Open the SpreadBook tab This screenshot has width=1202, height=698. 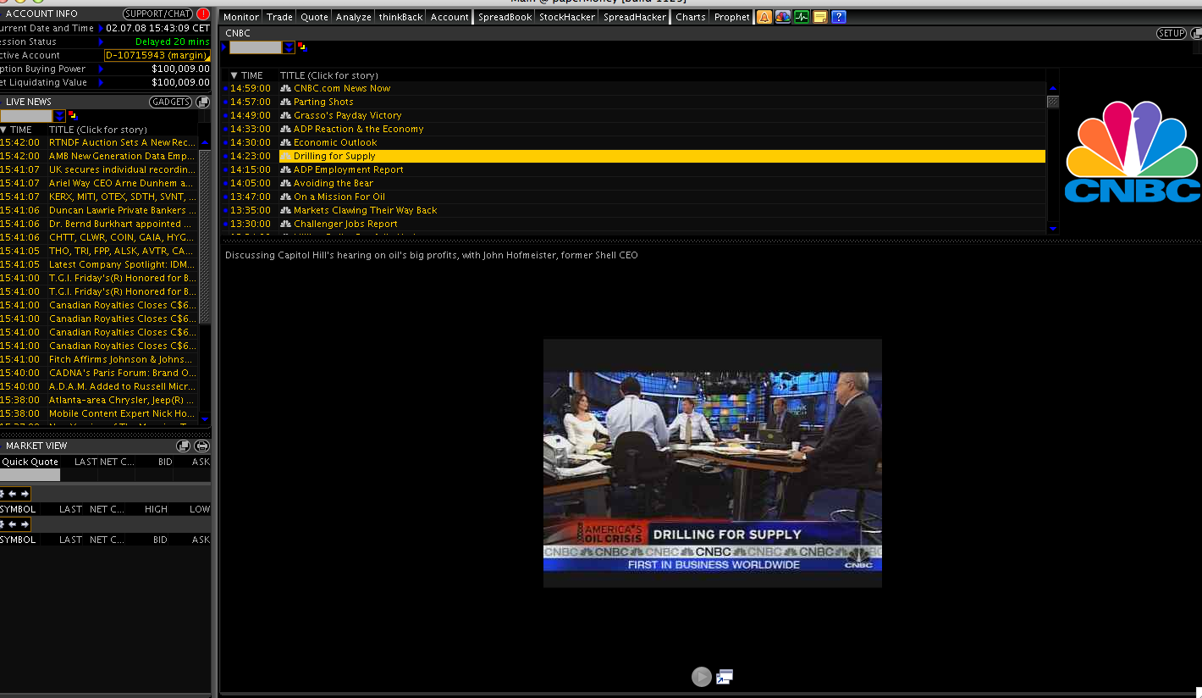505,17
